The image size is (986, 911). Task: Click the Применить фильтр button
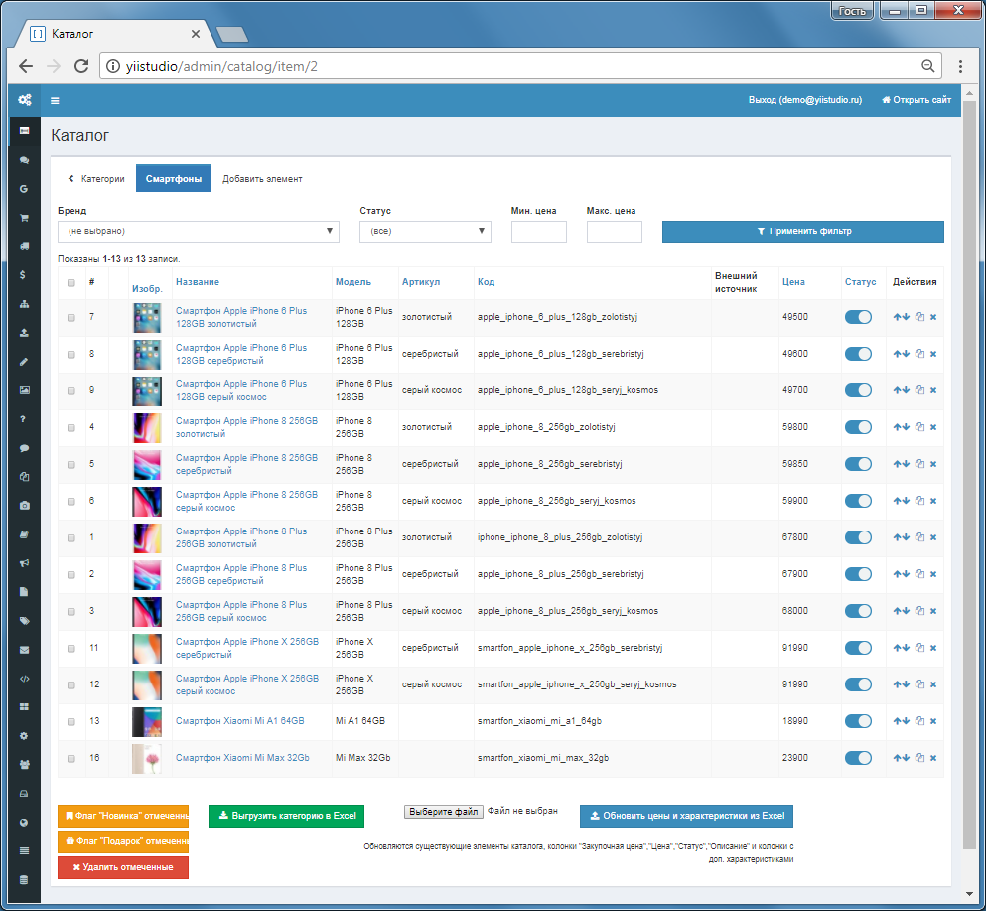(803, 231)
